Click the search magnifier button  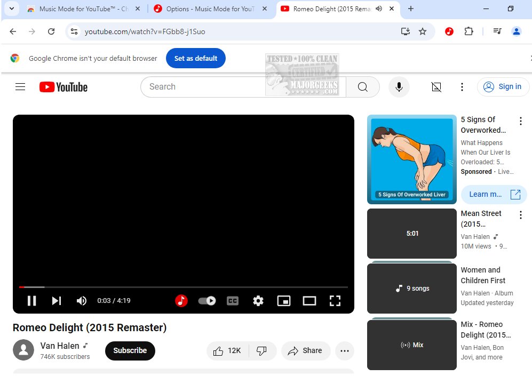(x=363, y=87)
